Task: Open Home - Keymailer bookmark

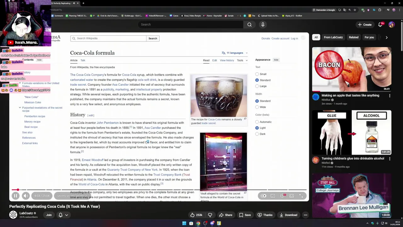Action: [213, 15]
